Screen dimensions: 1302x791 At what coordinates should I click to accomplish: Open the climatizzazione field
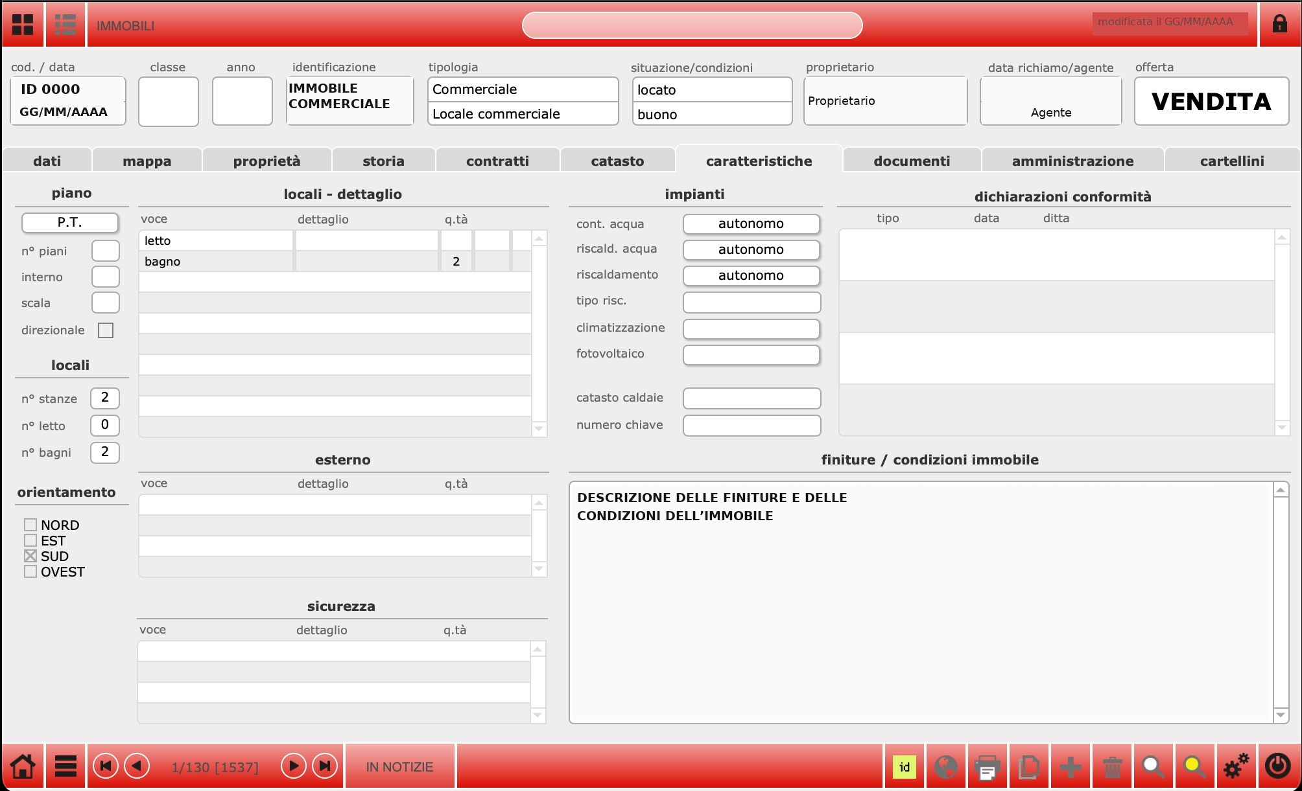[x=752, y=328]
